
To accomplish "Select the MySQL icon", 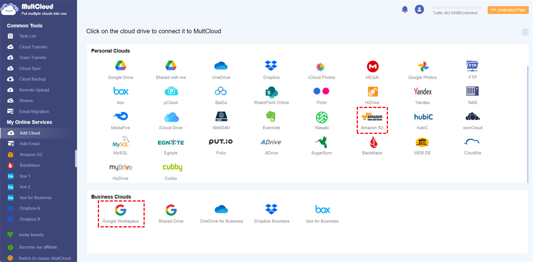I will pos(121,142).
